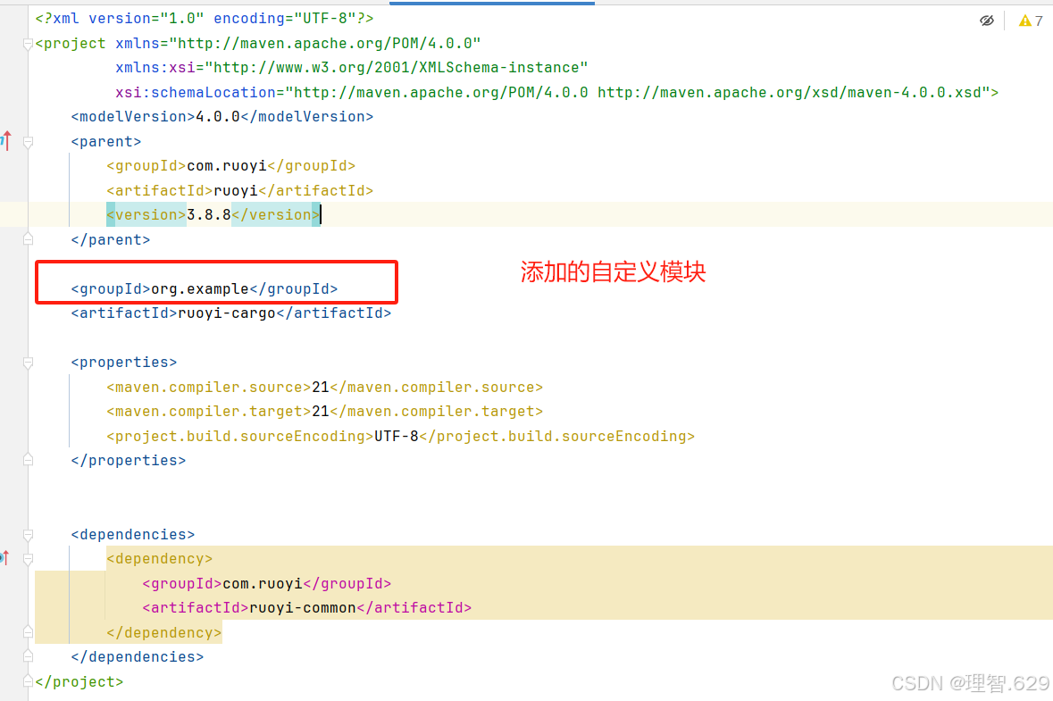Viewport: 1053px width, 701px height.
Task: Collapse the dependencies section fold marker
Action: [x=27, y=534]
